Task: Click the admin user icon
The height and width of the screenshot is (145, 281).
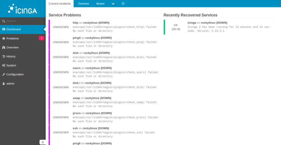Action: (x=4, y=83)
